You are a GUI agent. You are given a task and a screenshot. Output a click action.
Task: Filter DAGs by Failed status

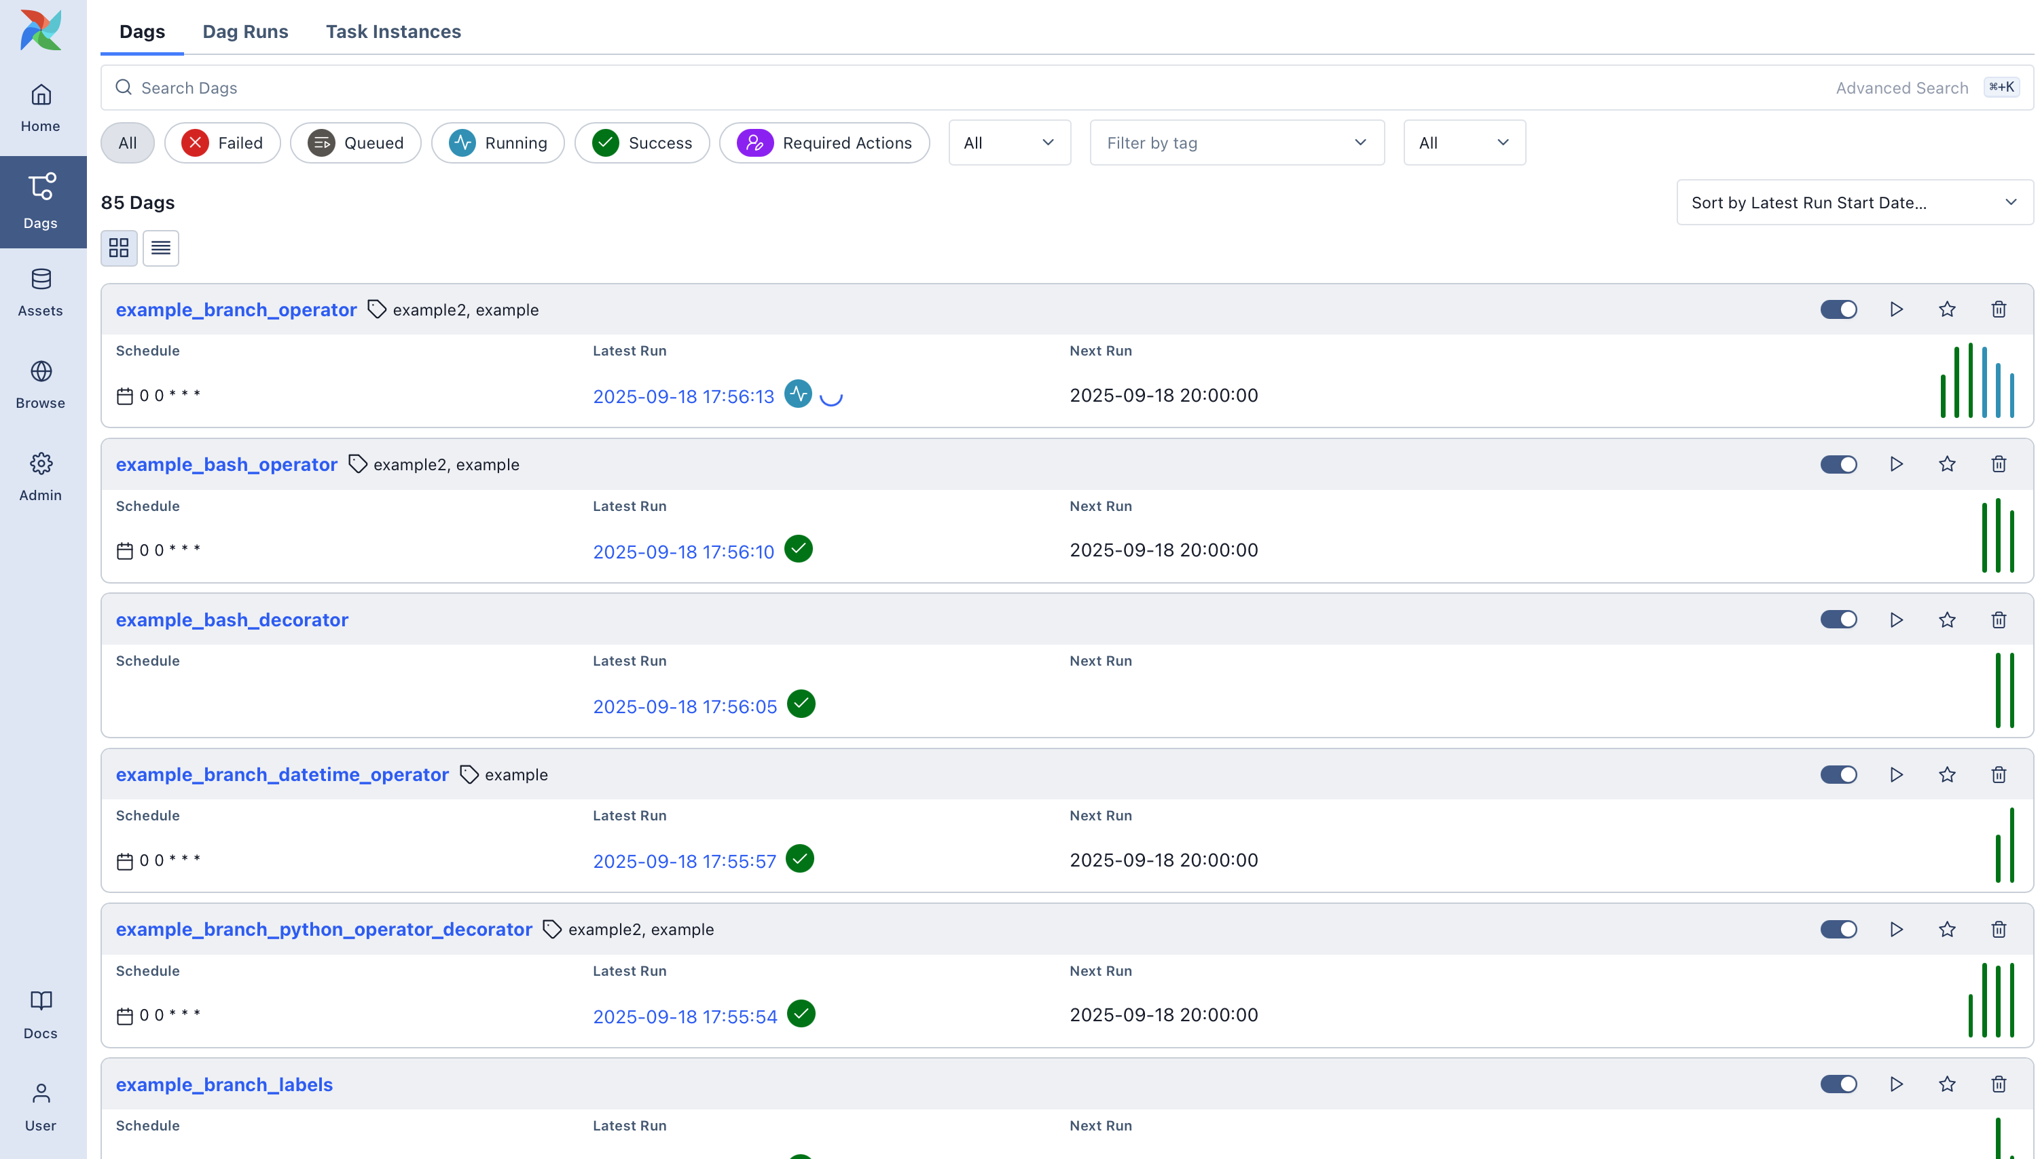click(x=222, y=142)
